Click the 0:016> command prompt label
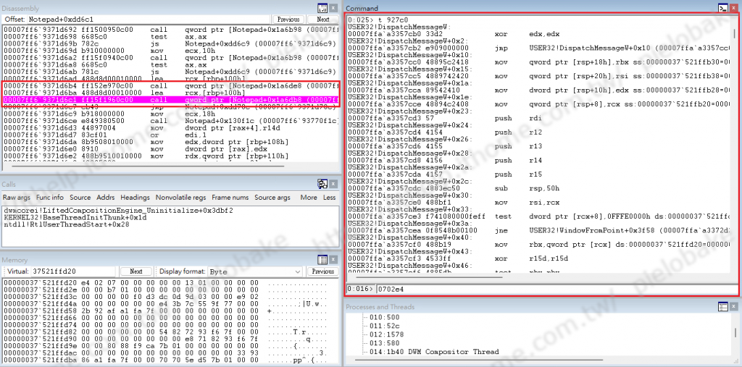The height and width of the screenshot is (367, 742). click(x=361, y=289)
